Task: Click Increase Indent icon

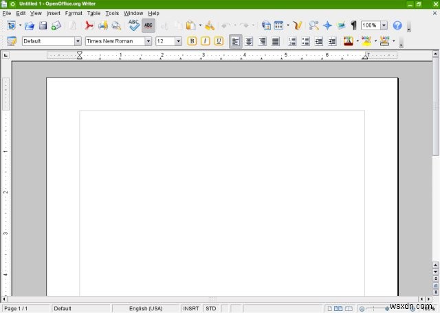Action: [x=332, y=41]
